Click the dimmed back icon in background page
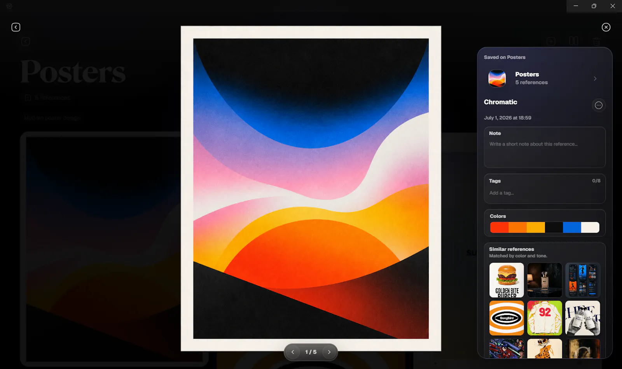 (x=26, y=42)
